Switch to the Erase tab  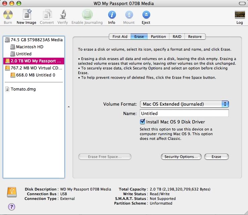[139, 37]
